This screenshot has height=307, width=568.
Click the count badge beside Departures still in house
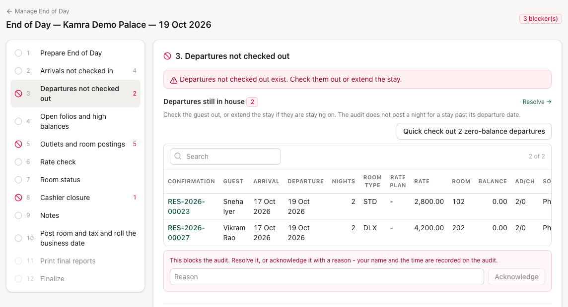click(252, 102)
